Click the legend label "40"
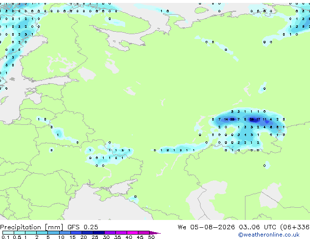This screenshot has height=239, width=310. click(x=129, y=237)
